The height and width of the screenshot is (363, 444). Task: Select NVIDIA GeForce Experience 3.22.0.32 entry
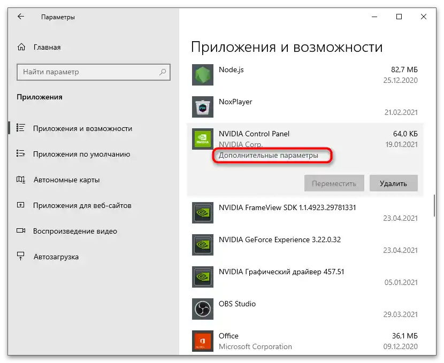[x=280, y=240]
